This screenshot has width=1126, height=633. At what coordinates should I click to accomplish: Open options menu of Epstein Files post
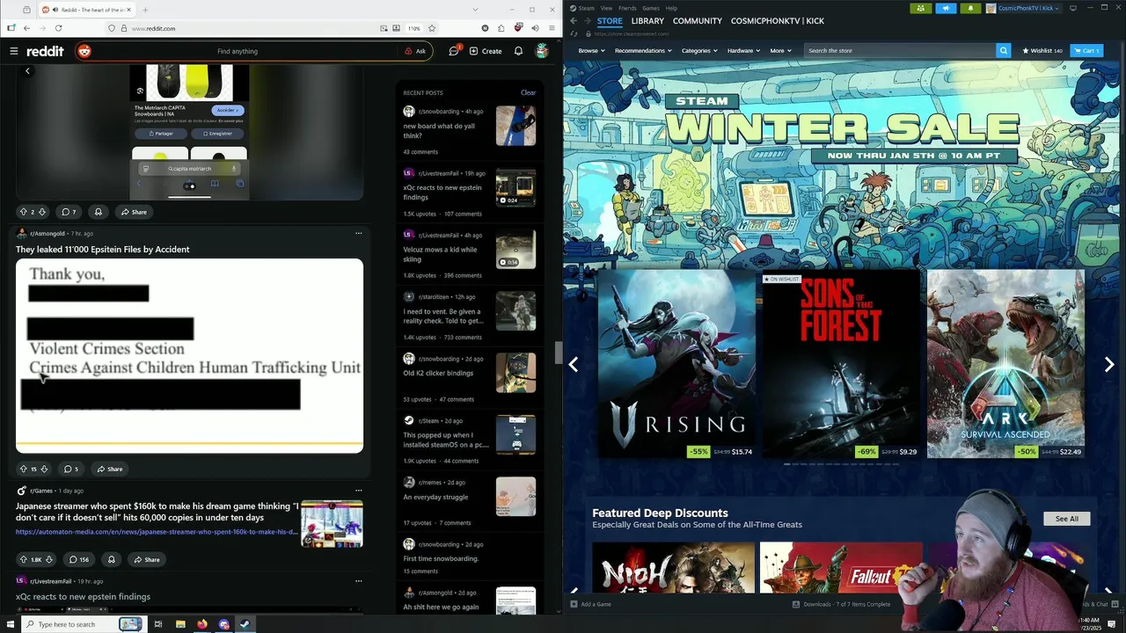tap(358, 234)
